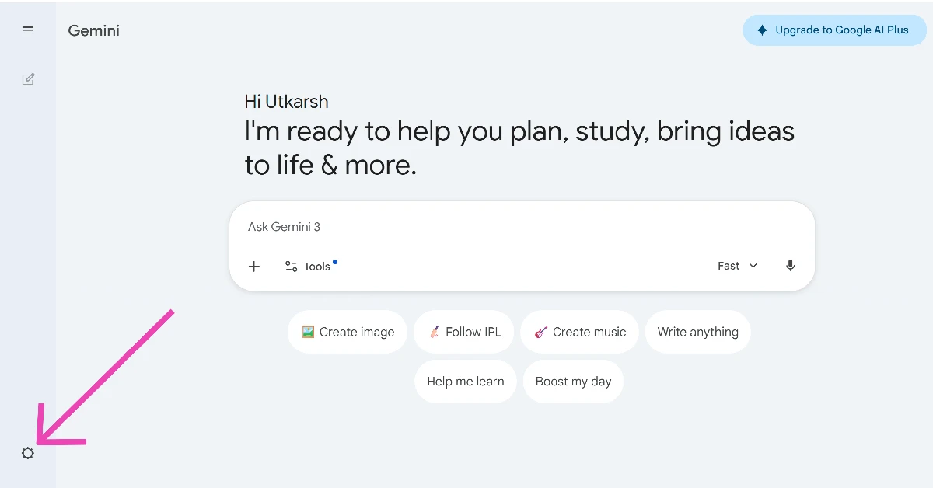Expand the Fast model selector dropdown
This screenshot has width=933, height=488.
737,266
